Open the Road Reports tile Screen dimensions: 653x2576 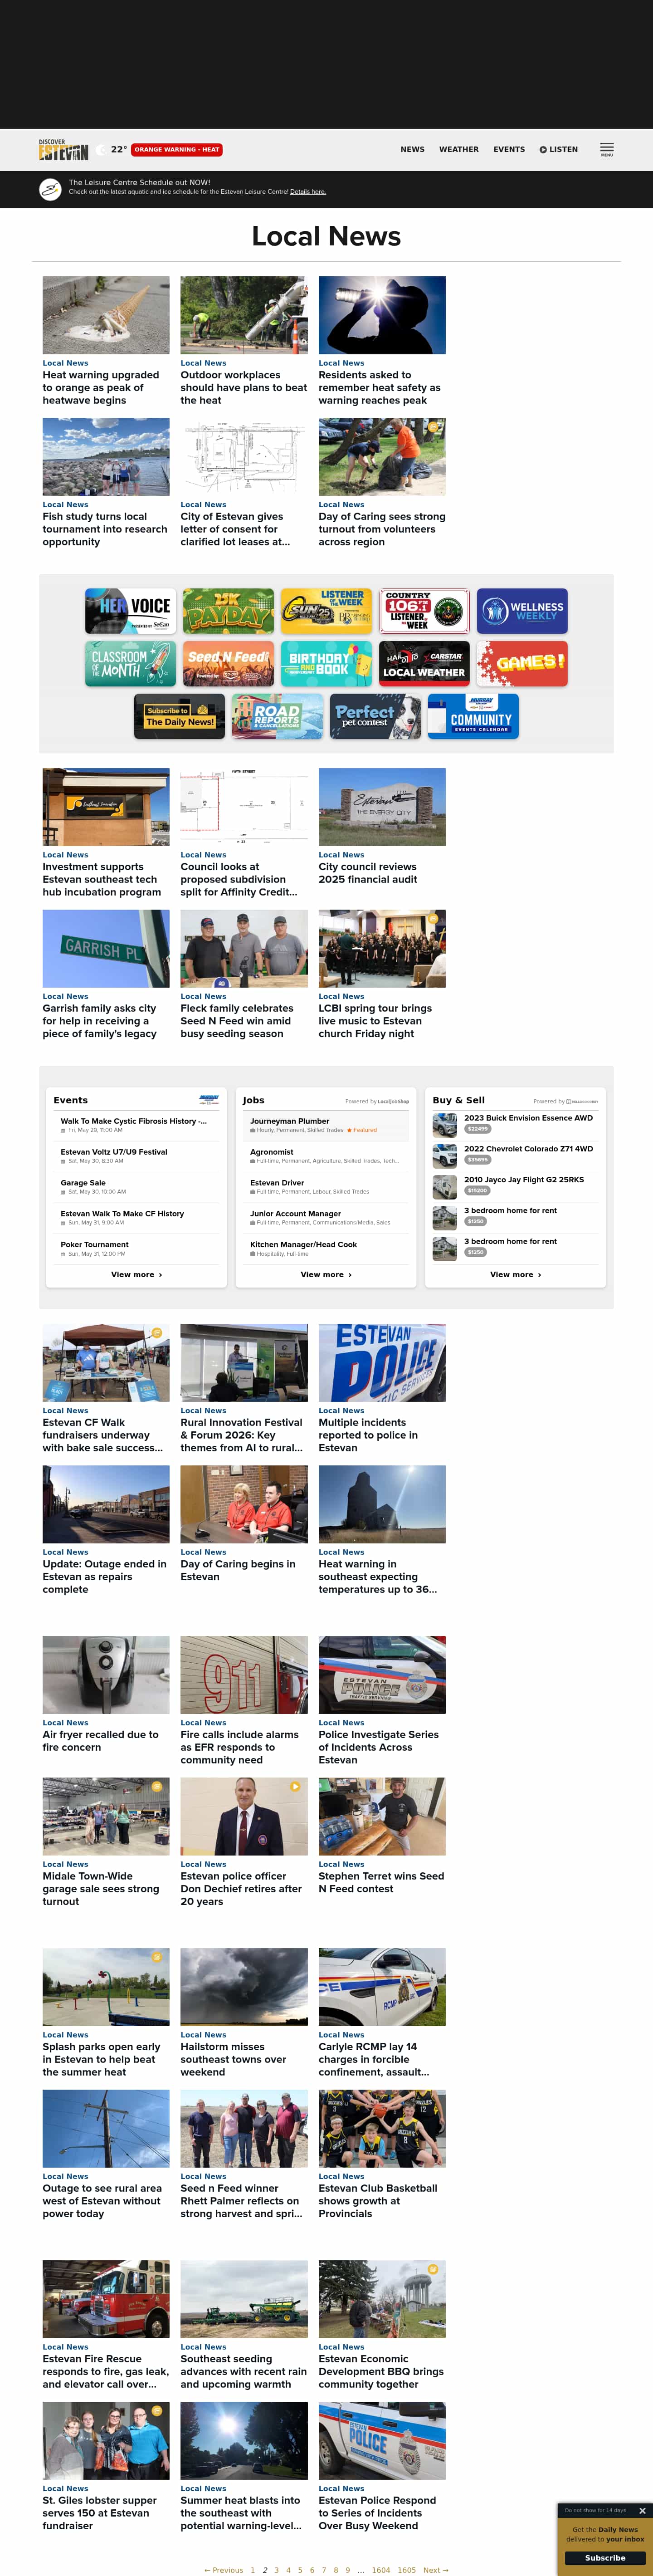277,716
